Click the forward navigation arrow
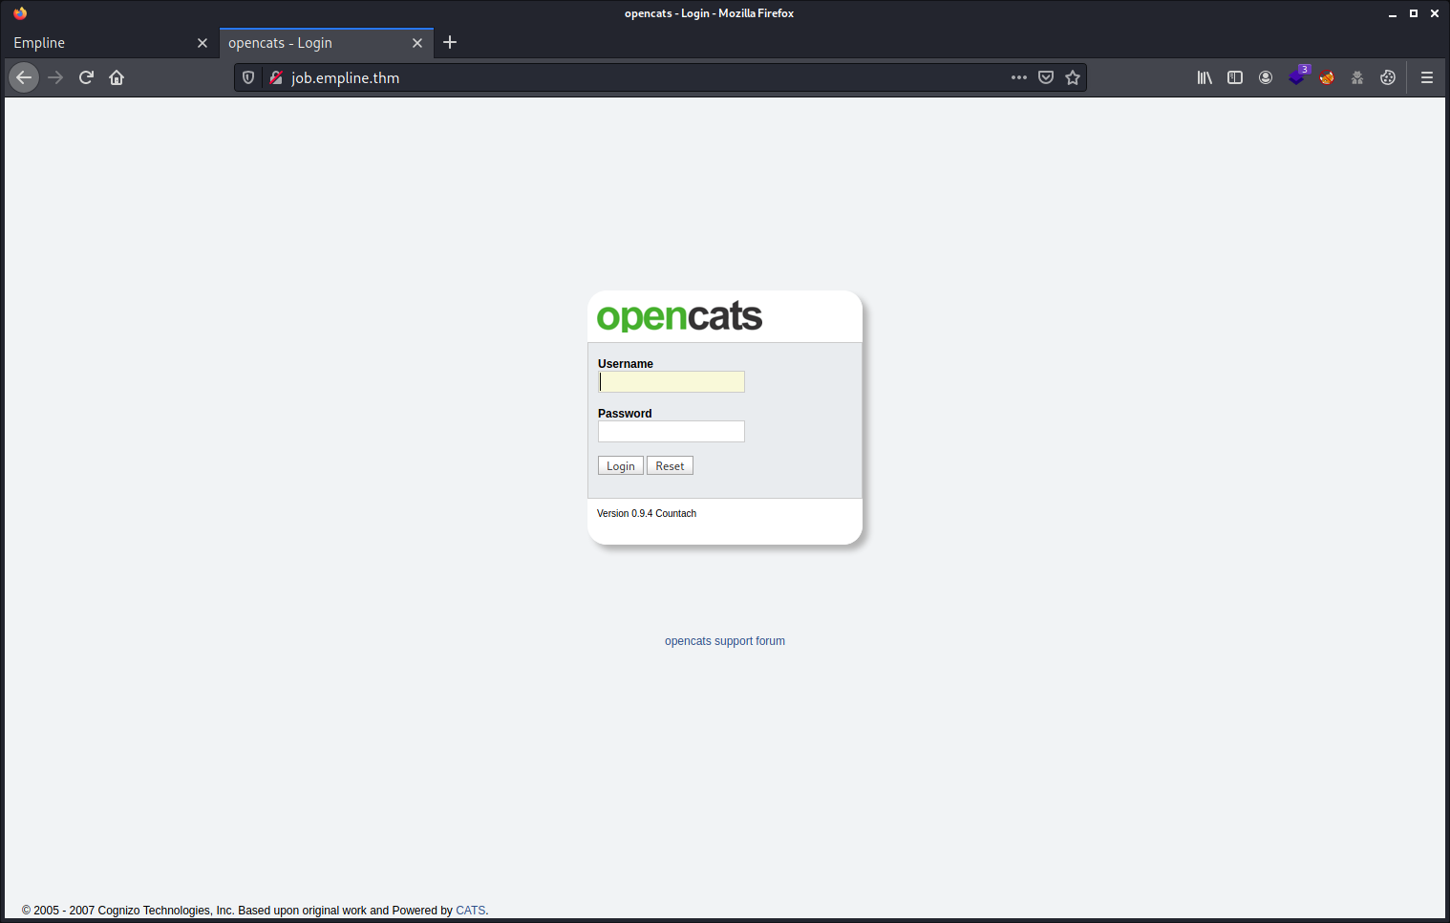1450x923 pixels. tap(55, 77)
